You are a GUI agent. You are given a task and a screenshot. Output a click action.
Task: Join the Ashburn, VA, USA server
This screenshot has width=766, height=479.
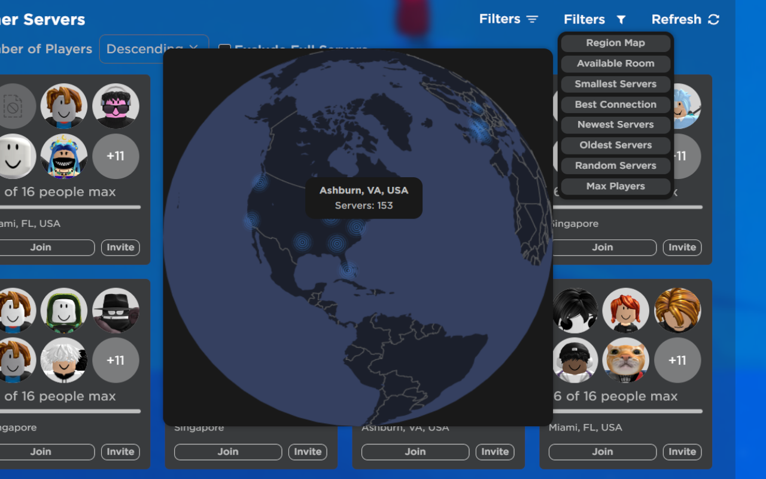pyautogui.click(x=415, y=452)
